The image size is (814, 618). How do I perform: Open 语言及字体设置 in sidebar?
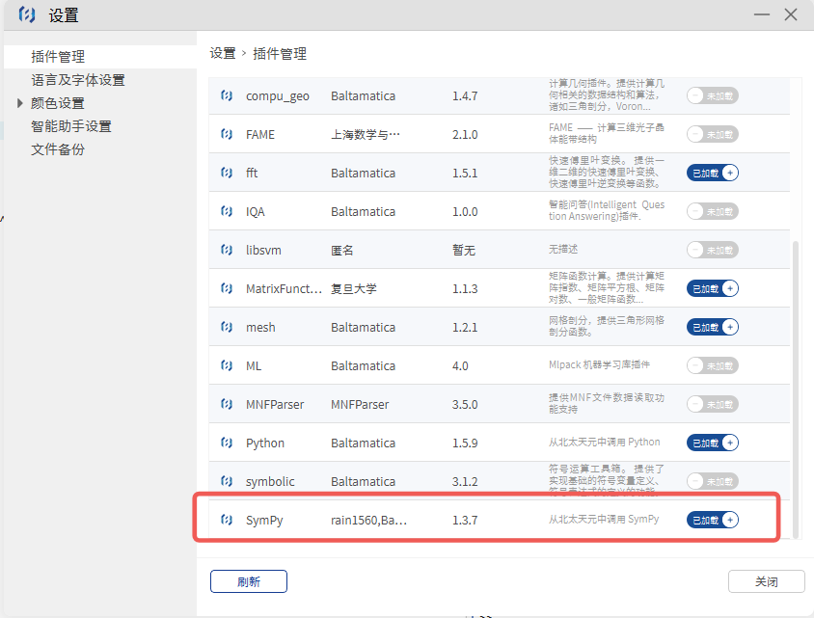pos(77,80)
